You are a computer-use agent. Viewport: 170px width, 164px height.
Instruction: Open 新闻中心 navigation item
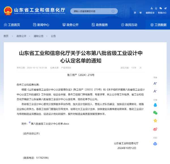coord(41,25)
